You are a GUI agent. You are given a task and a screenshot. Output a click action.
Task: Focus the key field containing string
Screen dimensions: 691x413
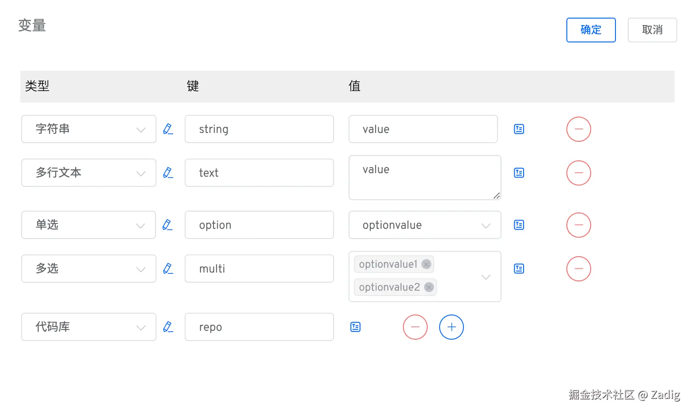(259, 129)
